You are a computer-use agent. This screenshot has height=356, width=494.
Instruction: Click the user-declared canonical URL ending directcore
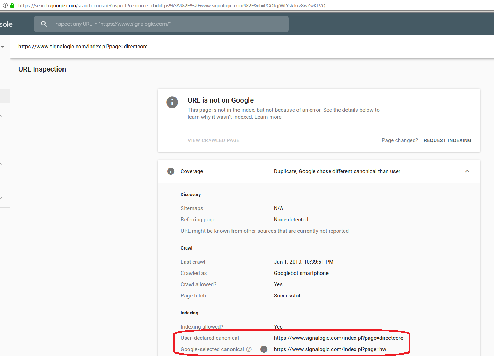[338, 338]
